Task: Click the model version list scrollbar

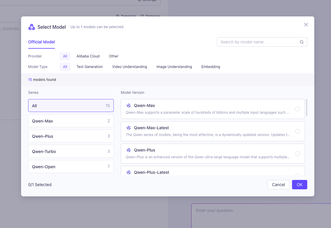Action: 306,108
